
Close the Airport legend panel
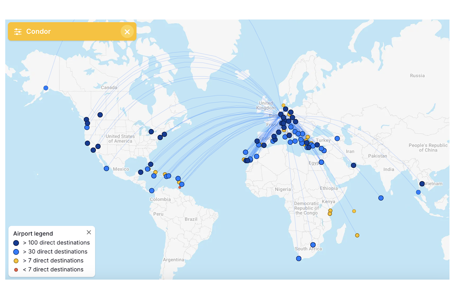pos(89,232)
